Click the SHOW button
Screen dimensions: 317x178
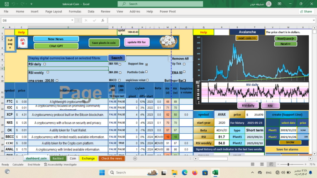point(290,142)
